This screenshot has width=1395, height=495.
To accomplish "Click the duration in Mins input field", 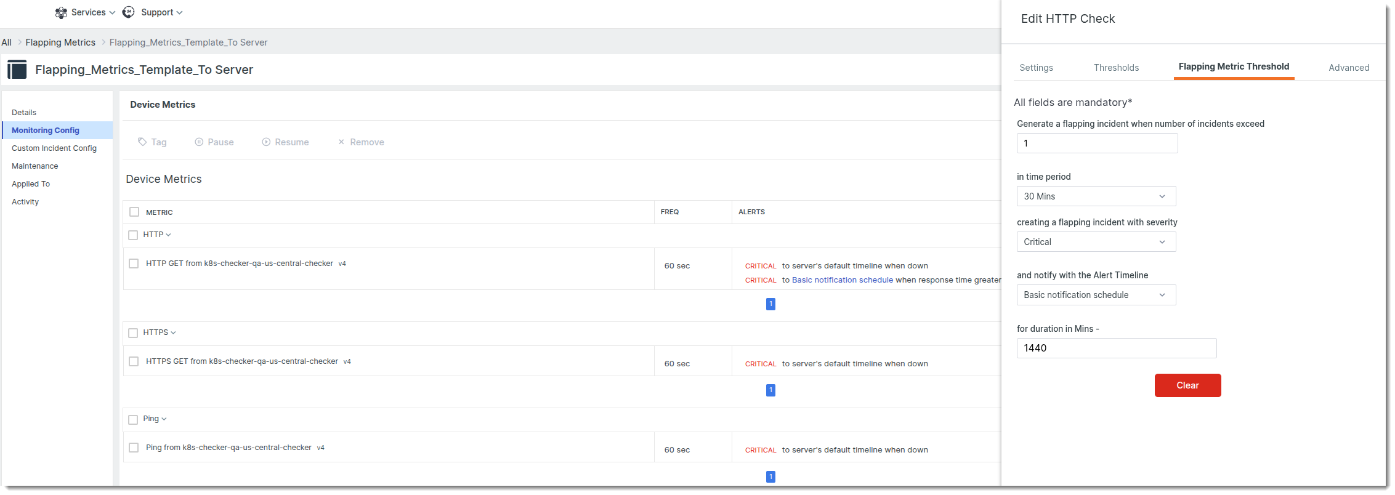I will 1116,348.
